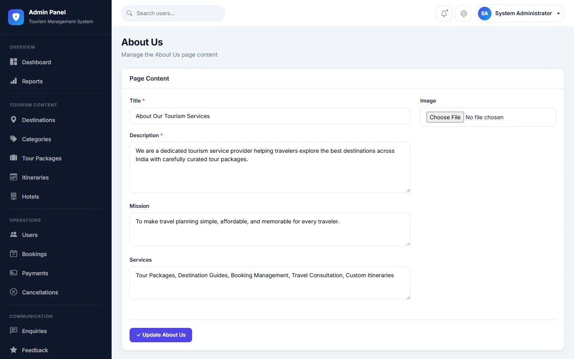
Task: Go to Itineraries page
Action: point(56,178)
